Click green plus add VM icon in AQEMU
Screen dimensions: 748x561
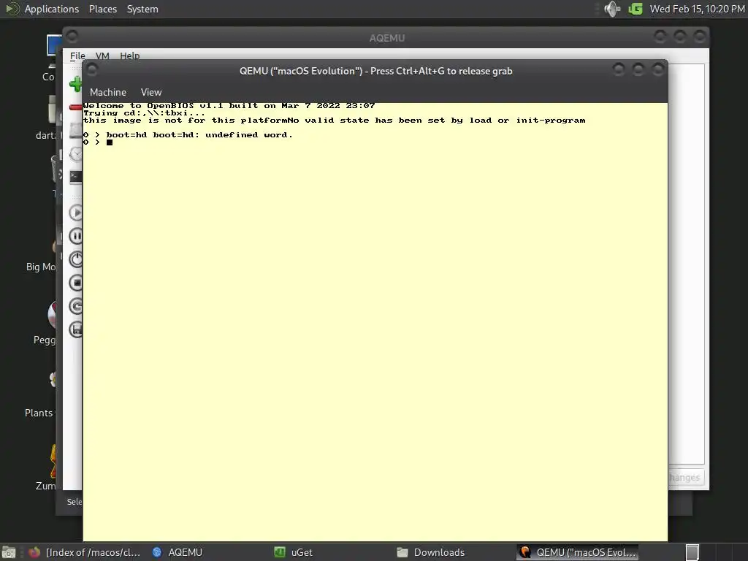pyautogui.click(x=75, y=84)
